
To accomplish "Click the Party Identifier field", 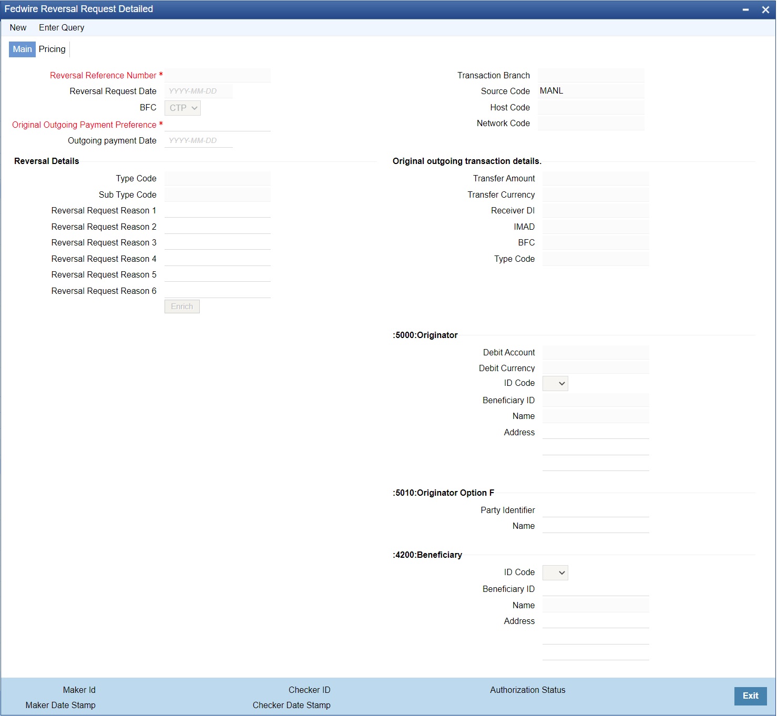I will (596, 510).
